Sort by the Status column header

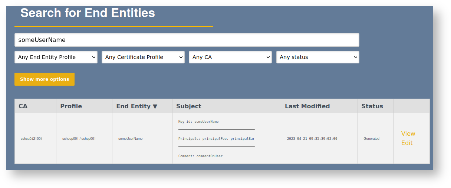click(372, 106)
